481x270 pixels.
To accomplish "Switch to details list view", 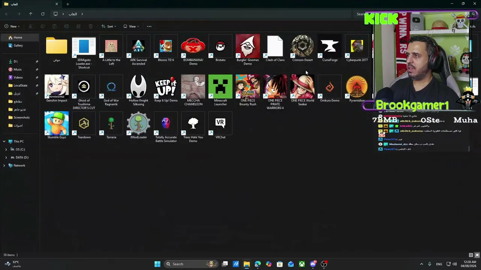I will tap(471, 255).
